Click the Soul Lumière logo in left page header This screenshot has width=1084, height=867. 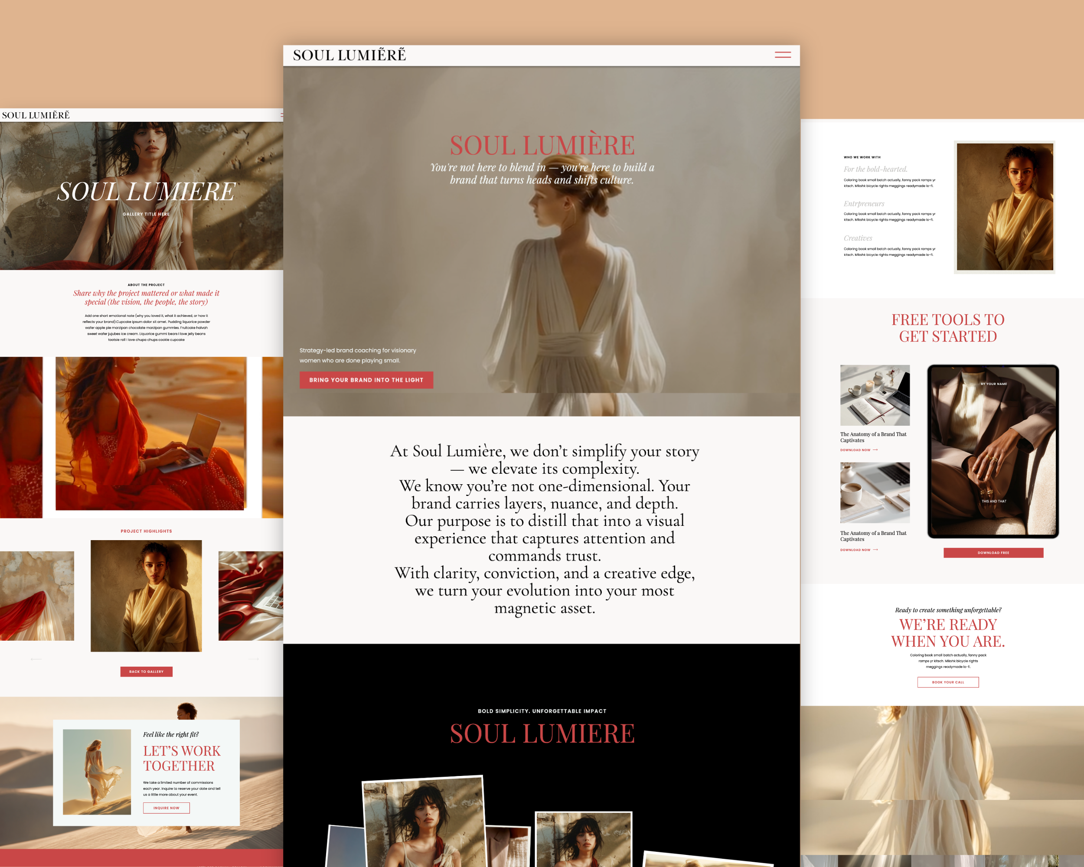[x=36, y=115]
